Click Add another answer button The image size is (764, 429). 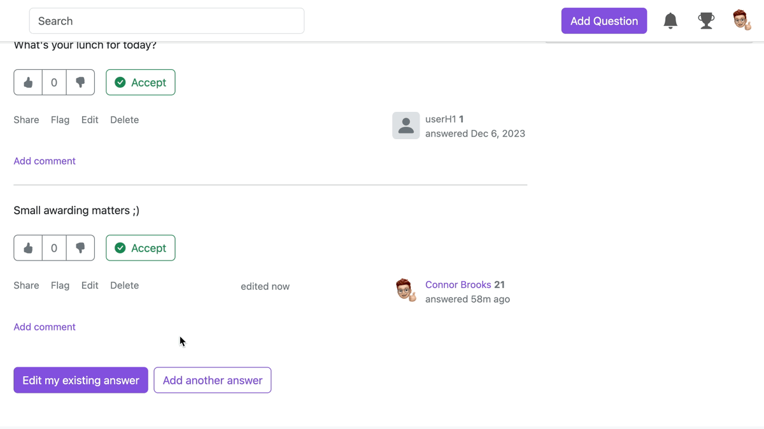(x=212, y=381)
